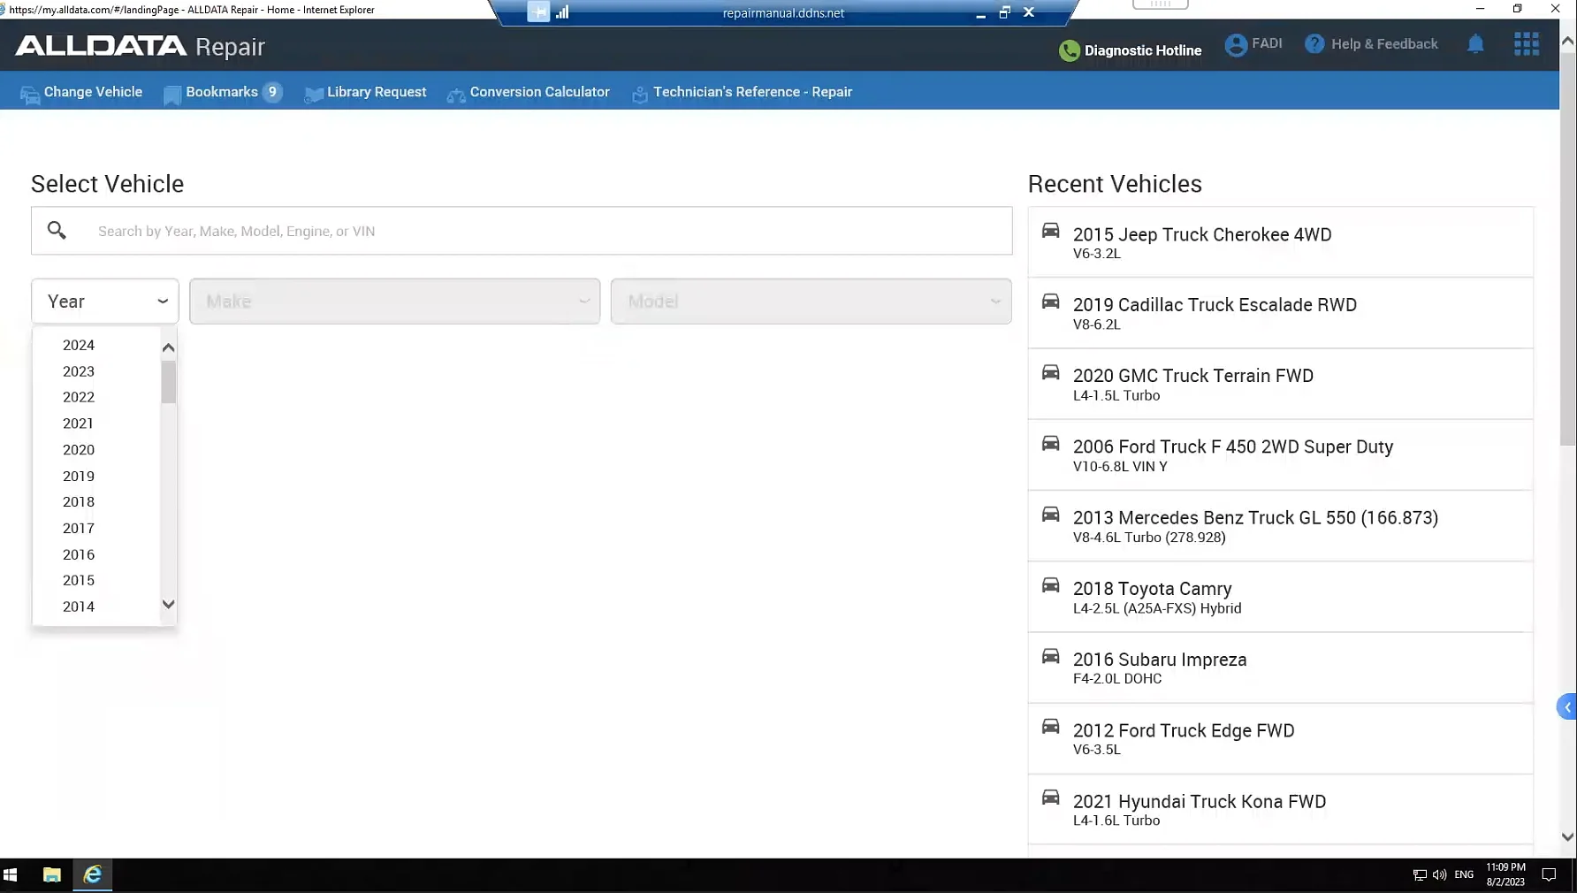The image size is (1577, 893).
Task: Click the ALLDATA Repair logo
Action: (x=140, y=46)
